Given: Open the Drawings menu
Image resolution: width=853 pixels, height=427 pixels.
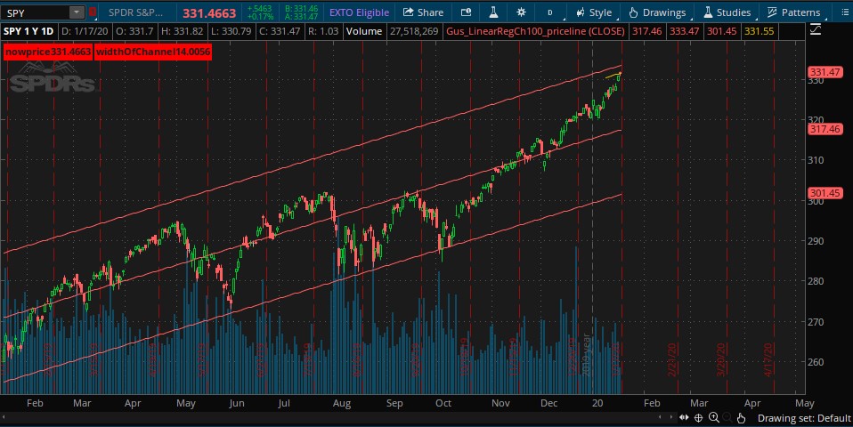Looking at the screenshot, I should [x=658, y=12].
